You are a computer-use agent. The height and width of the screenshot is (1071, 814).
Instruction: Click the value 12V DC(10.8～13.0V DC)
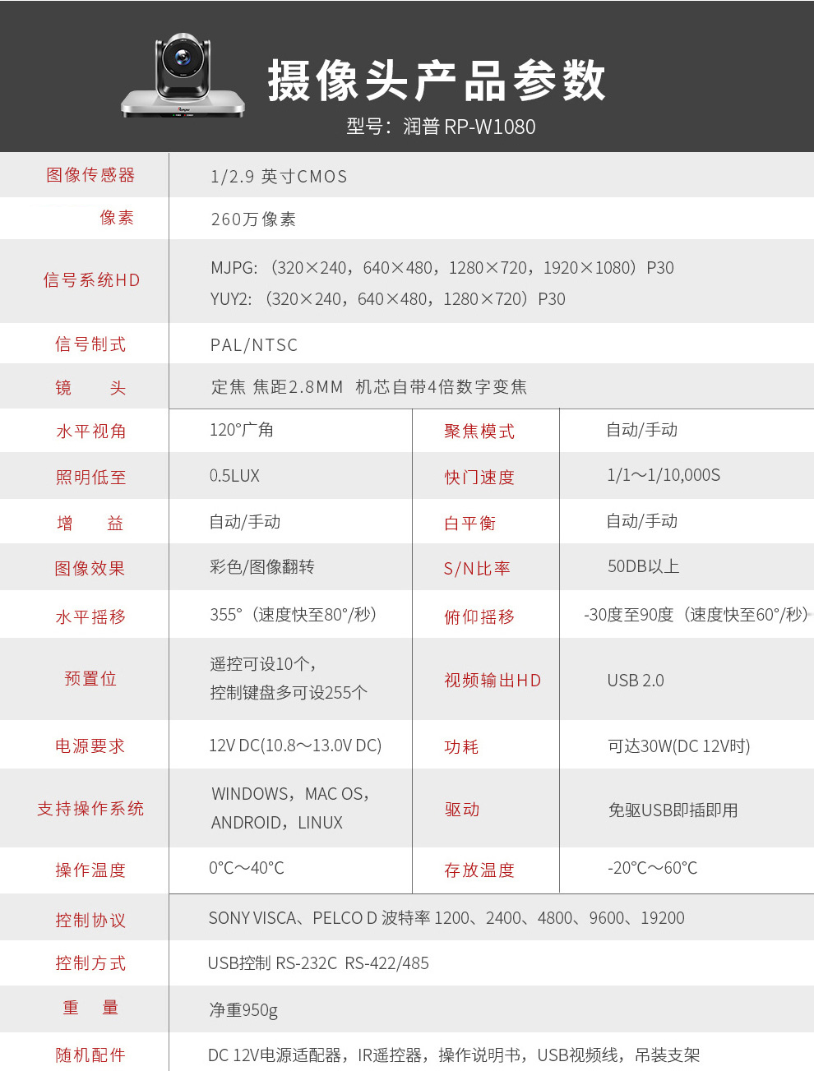[295, 746]
